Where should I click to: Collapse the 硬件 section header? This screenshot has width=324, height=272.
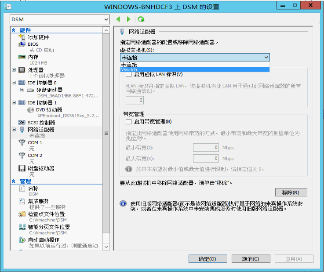tap(14, 30)
